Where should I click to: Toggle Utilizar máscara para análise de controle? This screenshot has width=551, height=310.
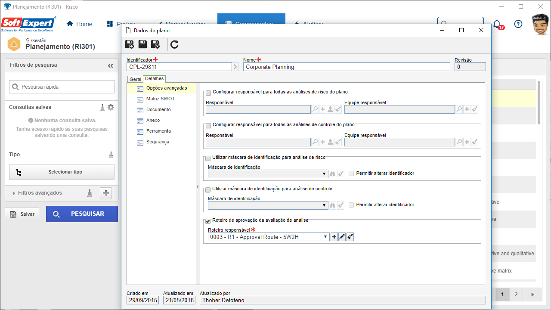208,189
